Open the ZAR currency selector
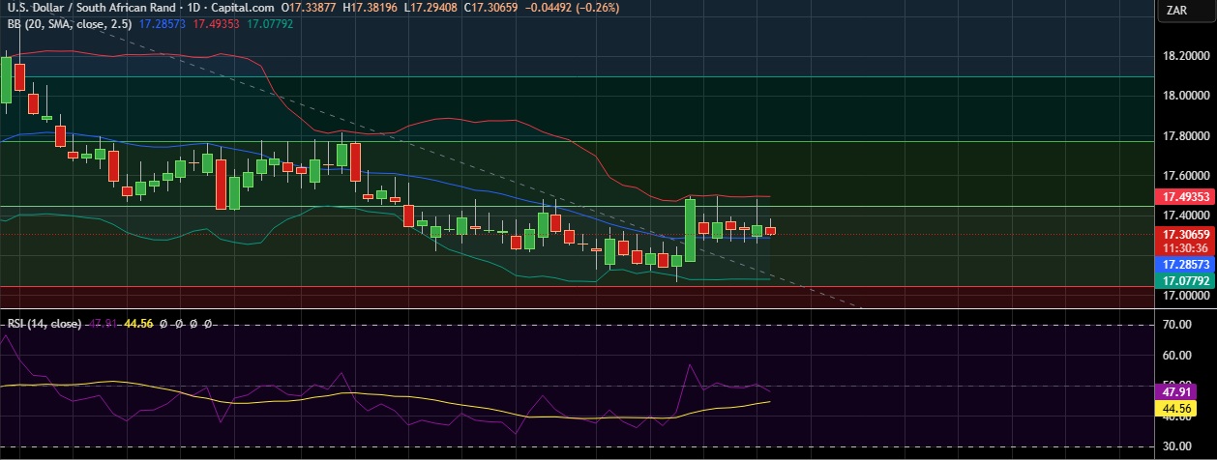The height and width of the screenshot is (460, 1217). click(x=1176, y=11)
